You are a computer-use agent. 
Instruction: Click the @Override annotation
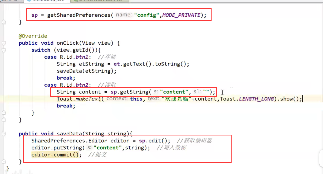tap(33, 36)
